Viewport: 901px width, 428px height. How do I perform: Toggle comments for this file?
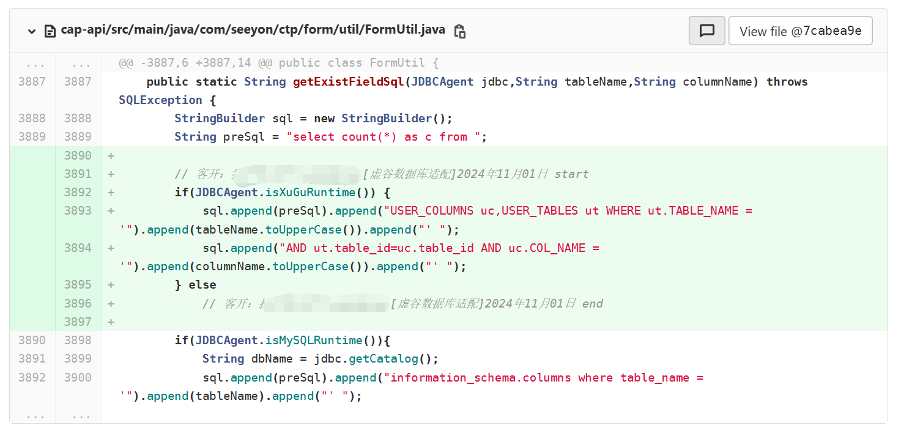pyautogui.click(x=707, y=31)
